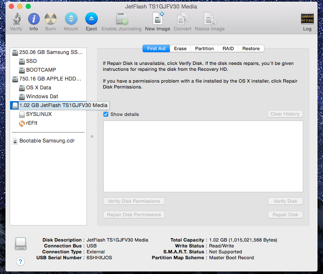The height and width of the screenshot is (274, 323).
Task: Select the Windows Dat volume
Action: point(48,97)
